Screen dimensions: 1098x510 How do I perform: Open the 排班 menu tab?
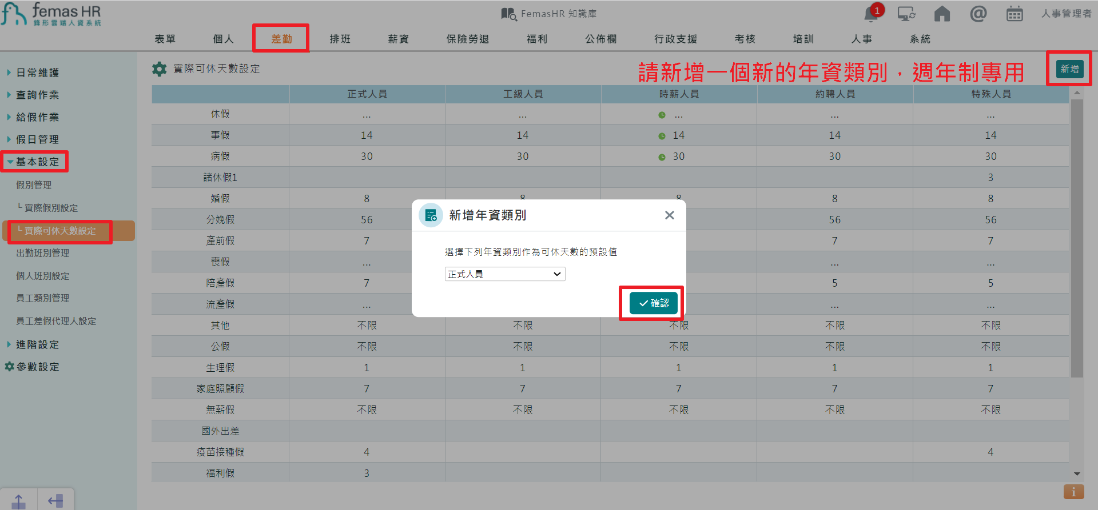[340, 39]
